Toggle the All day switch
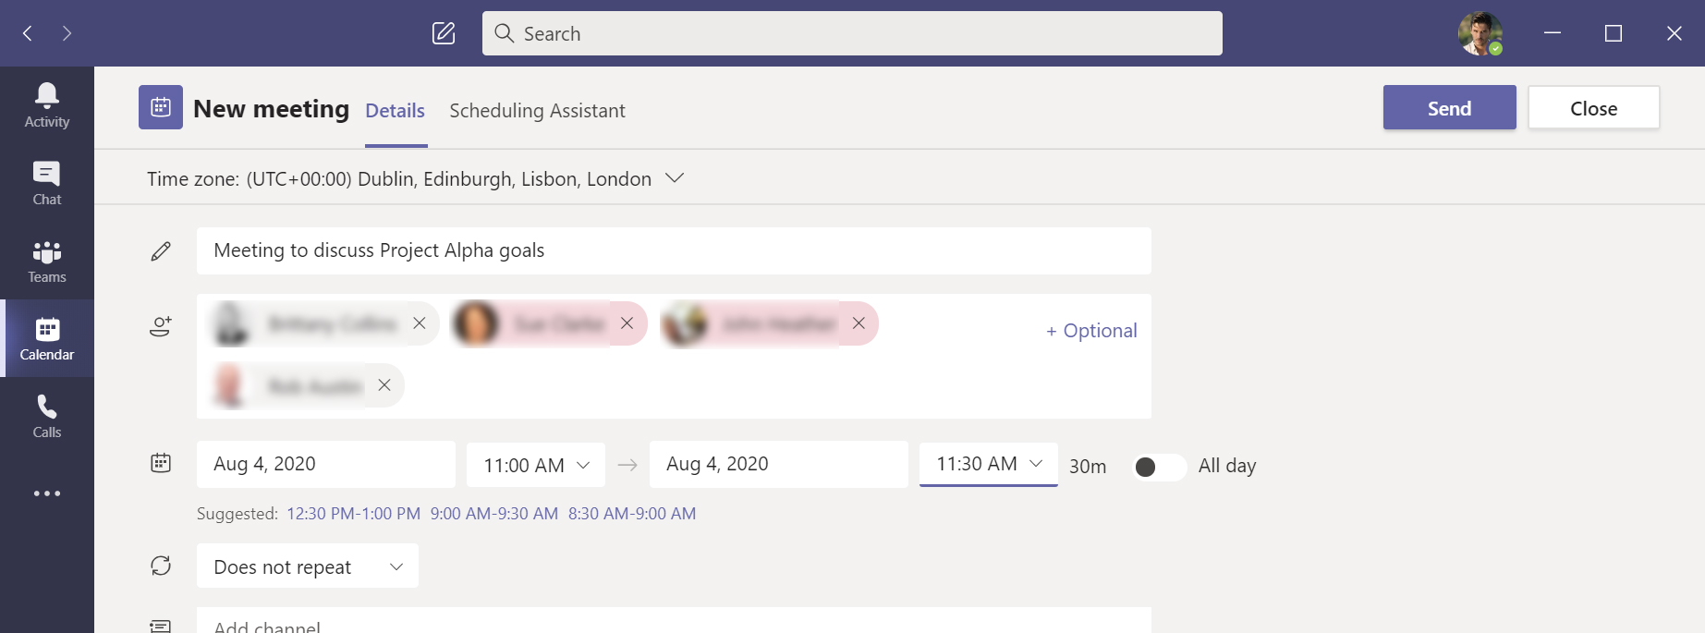Viewport: 1705px width, 633px height. click(1159, 467)
